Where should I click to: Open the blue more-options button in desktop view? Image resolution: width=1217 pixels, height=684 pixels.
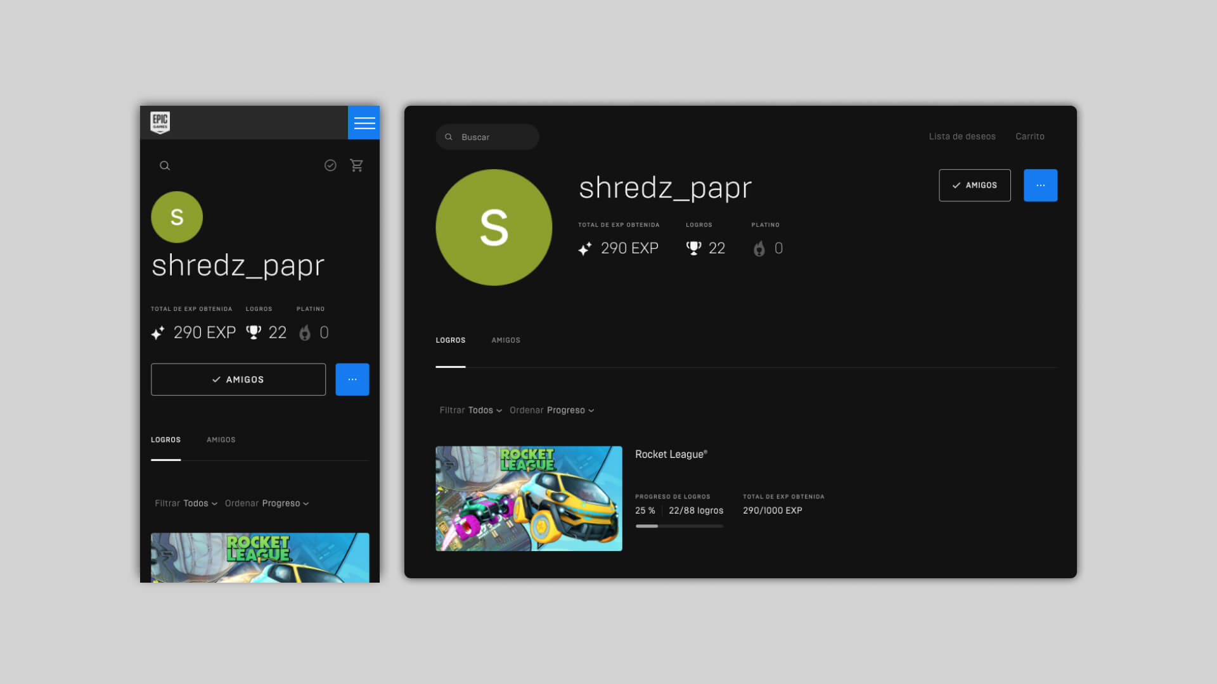[x=1041, y=186]
